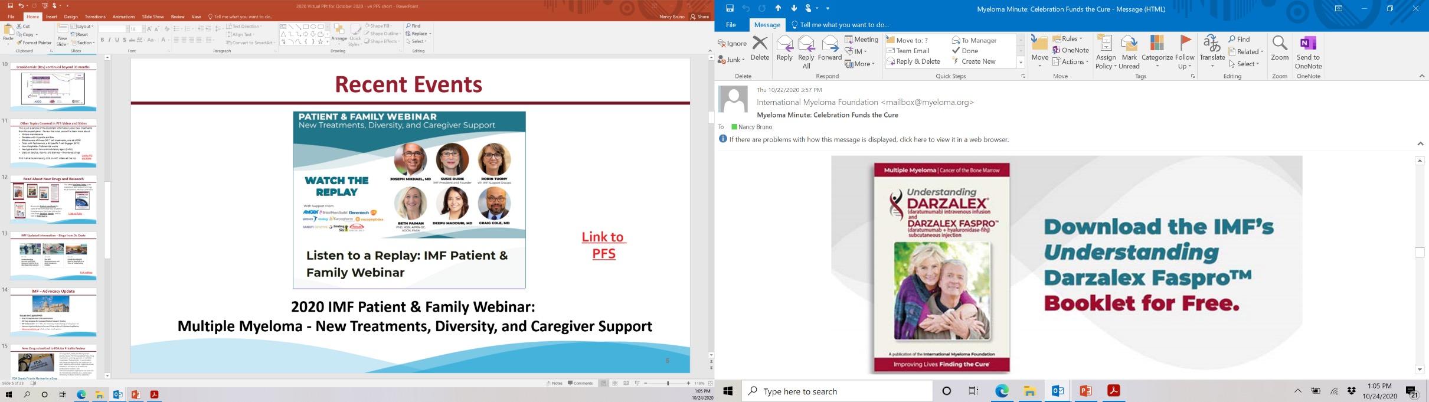Screen dimensions: 1429x402
Task: Click Format Painter in PowerPoint
Action: pos(34,43)
